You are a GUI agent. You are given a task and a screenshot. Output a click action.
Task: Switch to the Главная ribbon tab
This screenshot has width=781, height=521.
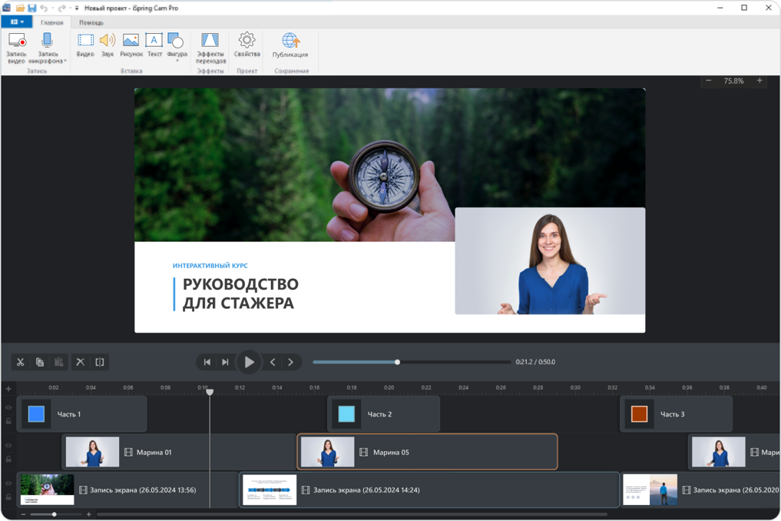tap(51, 22)
